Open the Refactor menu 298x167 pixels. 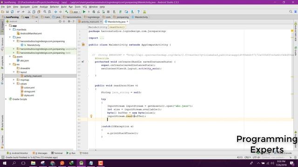pos(54,7)
